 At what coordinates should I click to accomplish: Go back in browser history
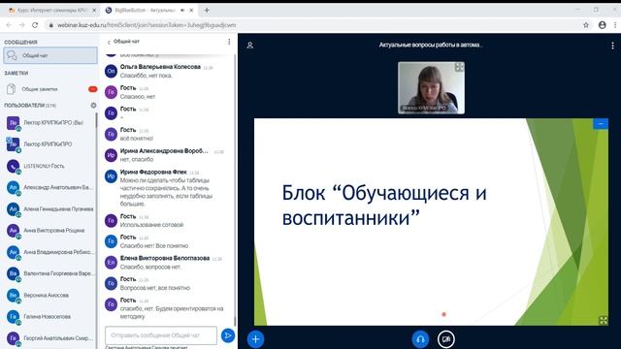9,25
